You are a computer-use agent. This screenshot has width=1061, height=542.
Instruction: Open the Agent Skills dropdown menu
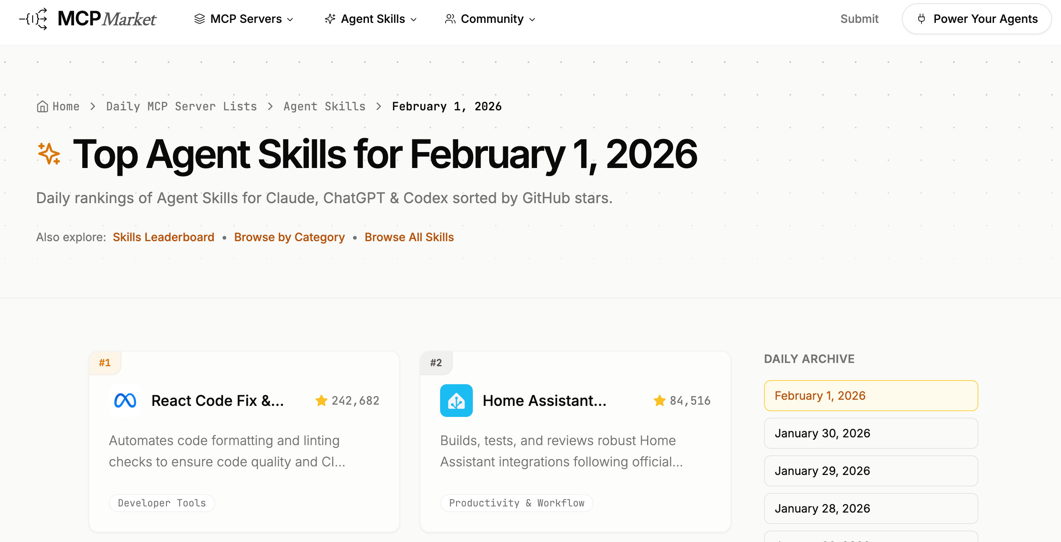(x=371, y=19)
